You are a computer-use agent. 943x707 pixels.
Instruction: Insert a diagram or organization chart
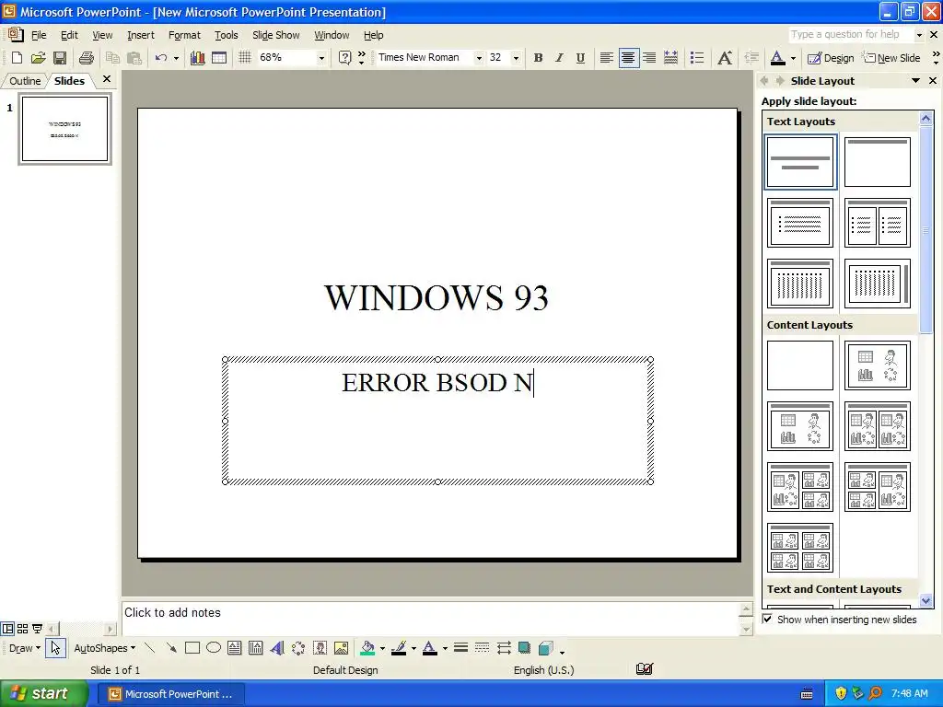(298, 647)
